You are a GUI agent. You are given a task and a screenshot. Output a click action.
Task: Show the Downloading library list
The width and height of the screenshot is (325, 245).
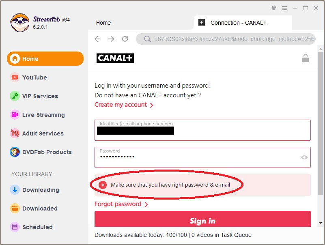pos(40,190)
